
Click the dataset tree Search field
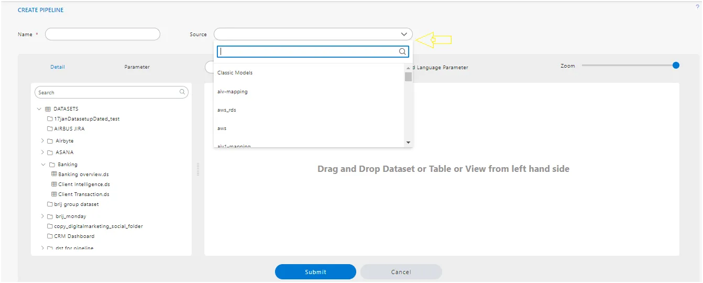111,92
